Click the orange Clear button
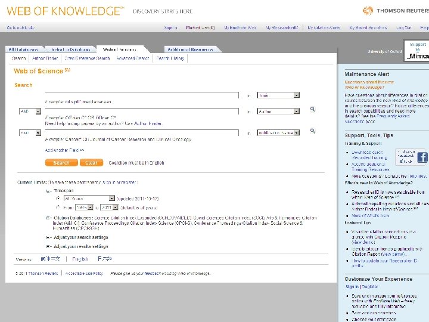Screen dimensions: 429x322 tap(91, 163)
